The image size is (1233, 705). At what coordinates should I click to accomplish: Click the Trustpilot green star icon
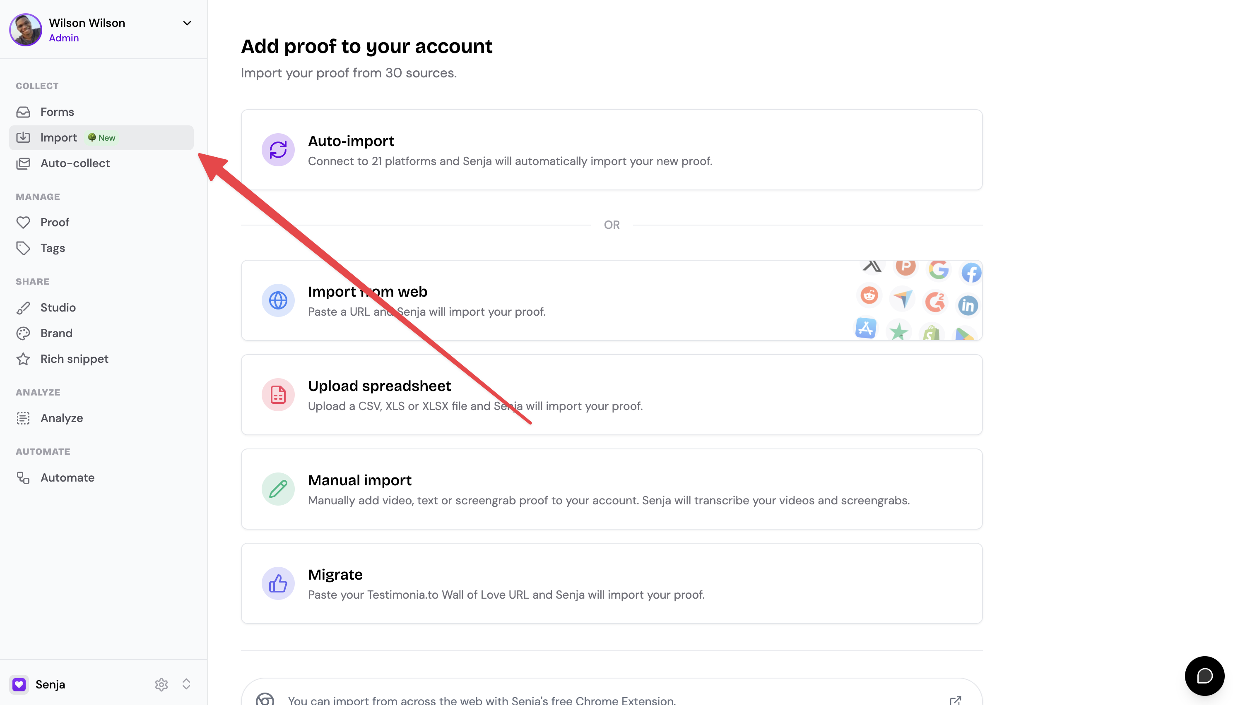point(898,332)
